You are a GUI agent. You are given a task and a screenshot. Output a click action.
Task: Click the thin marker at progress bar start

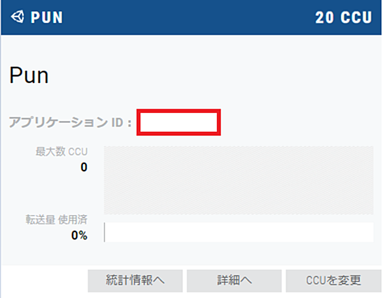pos(105,232)
